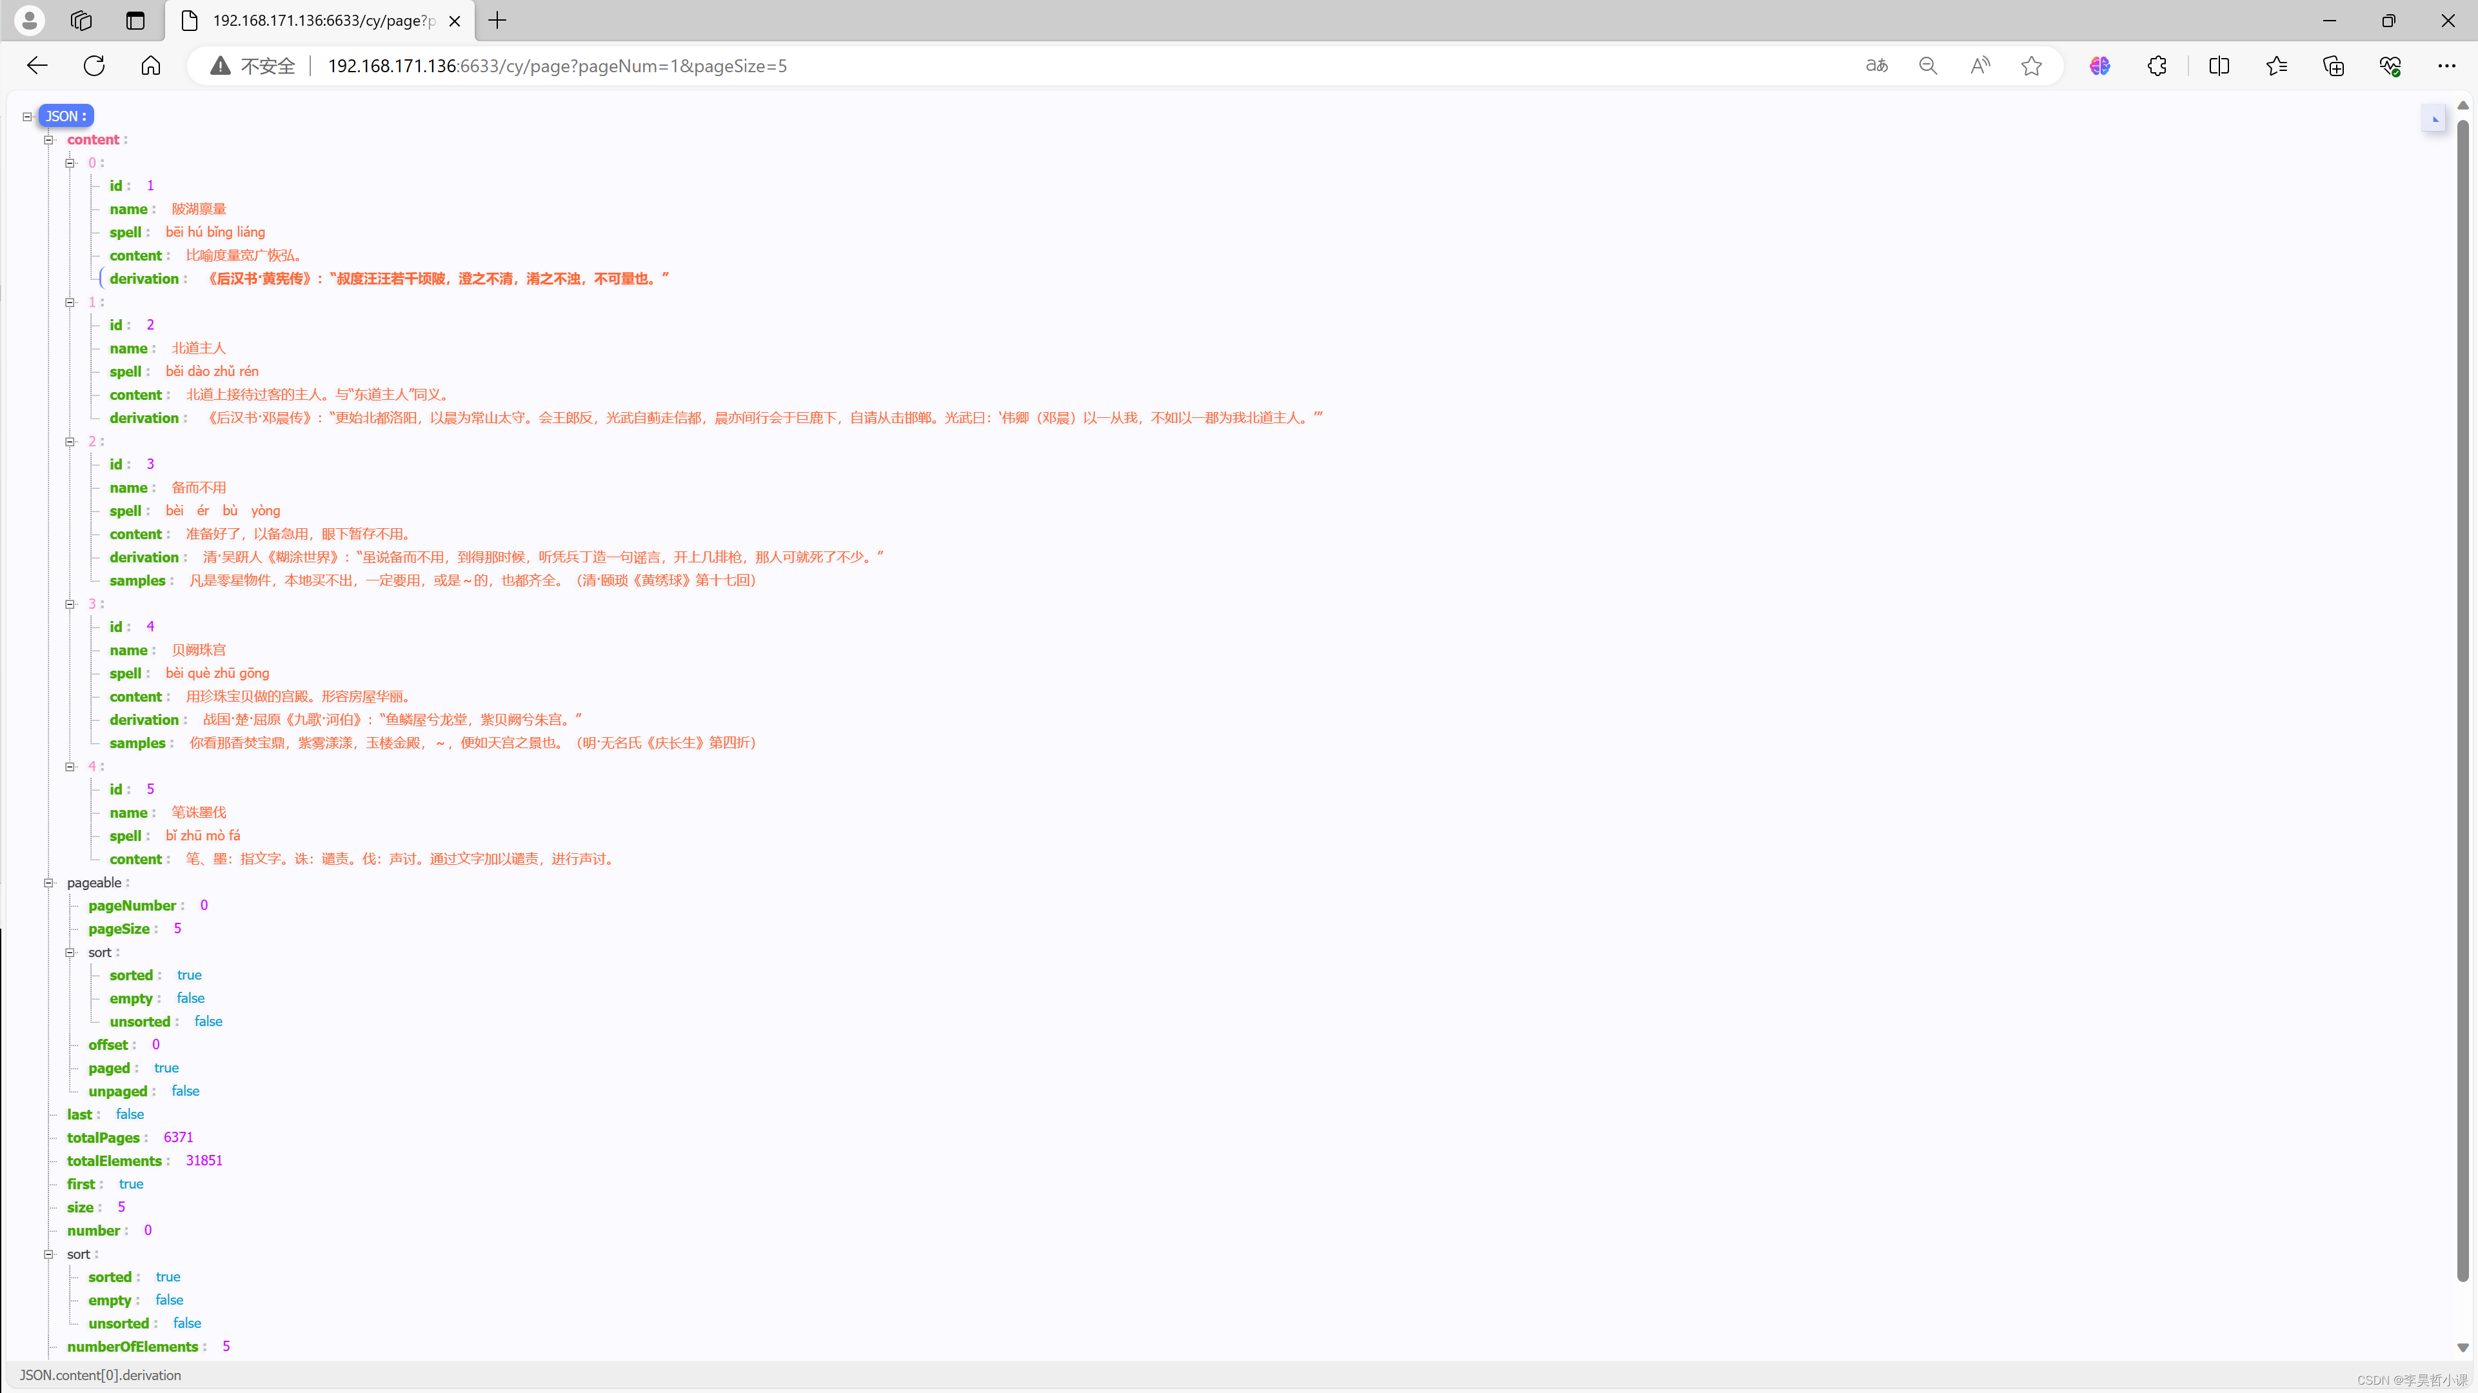The height and width of the screenshot is (1393, 2478).
Task: Click the JSON root badge
Action: pyautogui.click(x=65, y=116)
